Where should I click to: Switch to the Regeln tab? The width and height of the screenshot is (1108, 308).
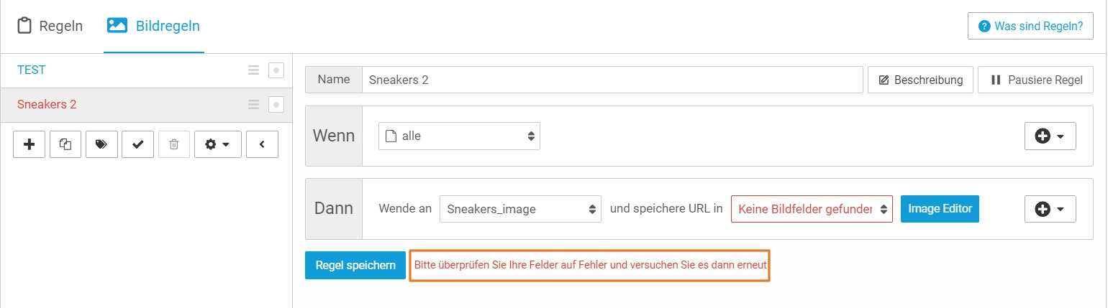point(50,27)
